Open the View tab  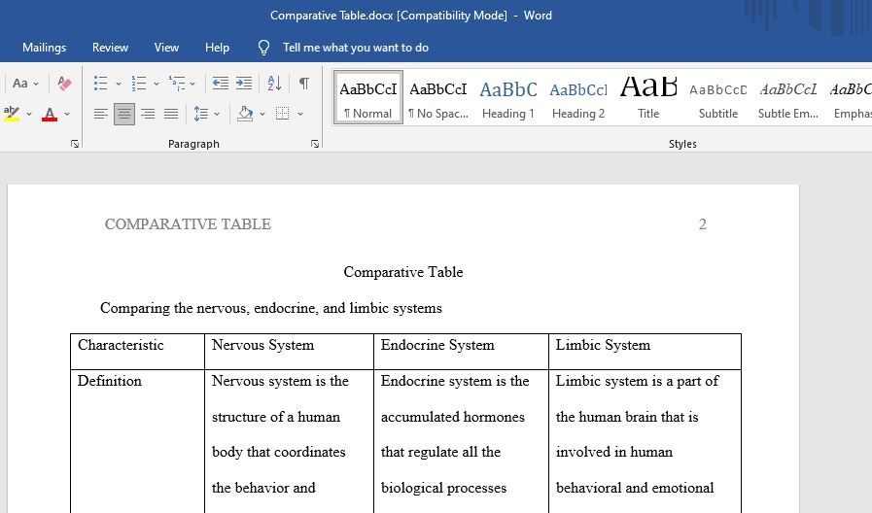point(166,48)
